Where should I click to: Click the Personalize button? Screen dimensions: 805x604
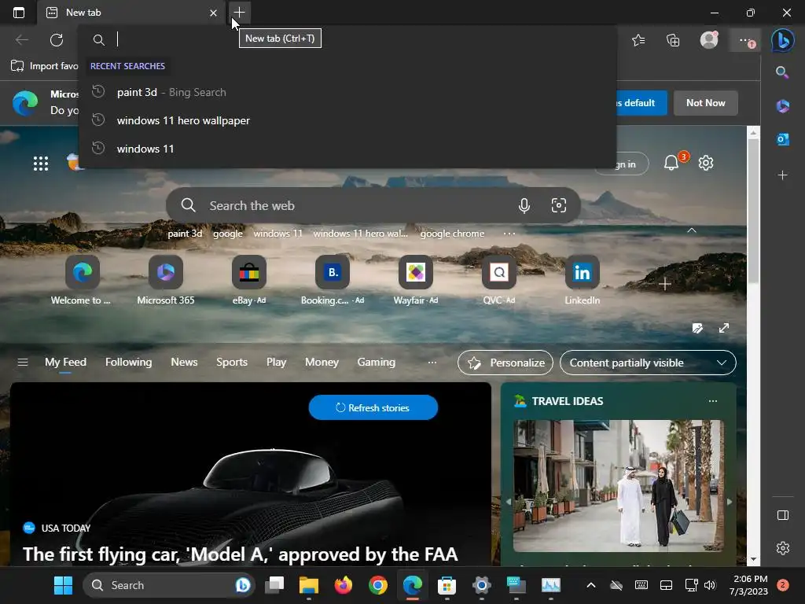(505, 363)
